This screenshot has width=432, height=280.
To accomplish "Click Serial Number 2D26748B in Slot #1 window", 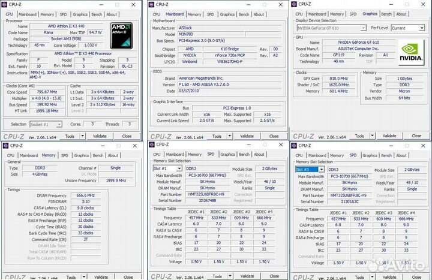I will tap(208, 201).
